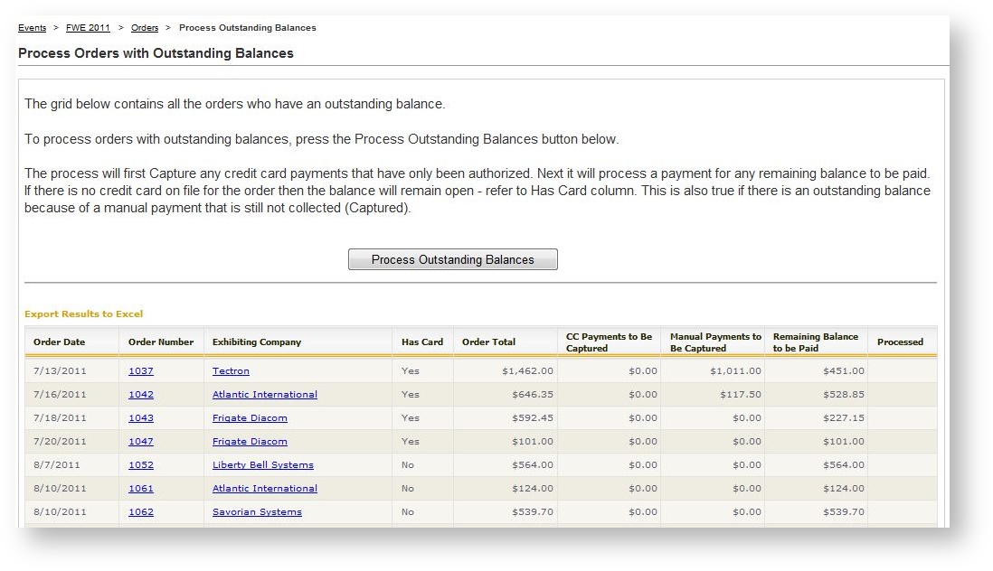The image size is (993, 571).
Task: Open order number 1062
Action: (x=140, y=511)
